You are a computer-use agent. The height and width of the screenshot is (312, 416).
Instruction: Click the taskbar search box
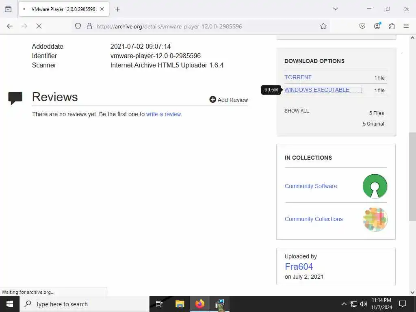84,304
